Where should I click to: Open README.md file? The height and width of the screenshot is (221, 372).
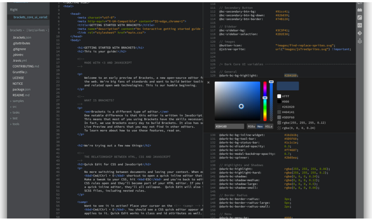[21, 95]
